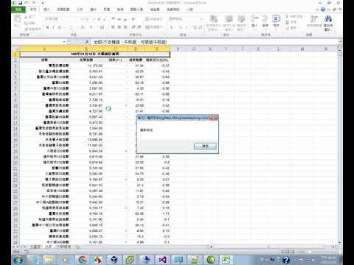Screen dimensions: 354x265
Task: Switch to the 資料 ribbon tab
Action: pyautogui.click(x=93, y=10)
